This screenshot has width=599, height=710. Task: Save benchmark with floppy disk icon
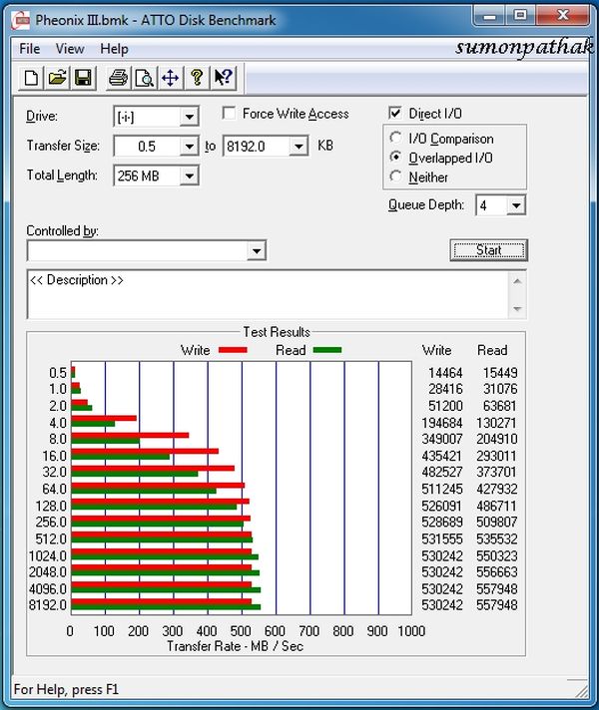pyautogui.click(x=83, y=78)
